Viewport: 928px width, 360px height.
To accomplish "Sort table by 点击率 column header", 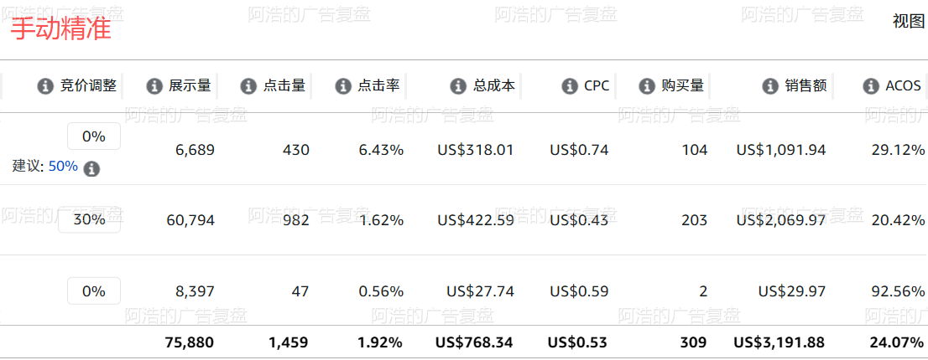I will pos(378,86).
